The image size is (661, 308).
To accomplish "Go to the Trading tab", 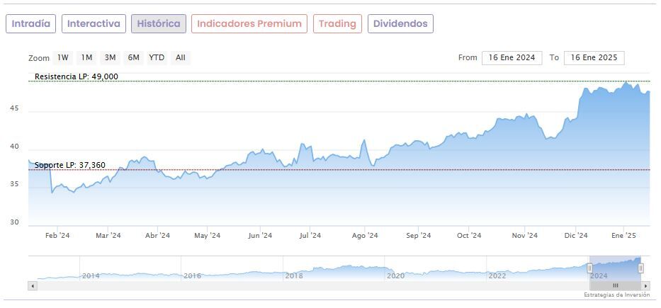I will (337, 24).
